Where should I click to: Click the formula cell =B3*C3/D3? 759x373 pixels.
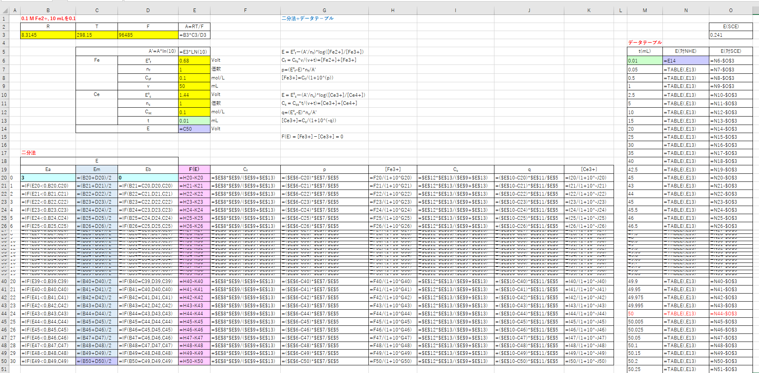pyautogui.click(x=194, y=35)
